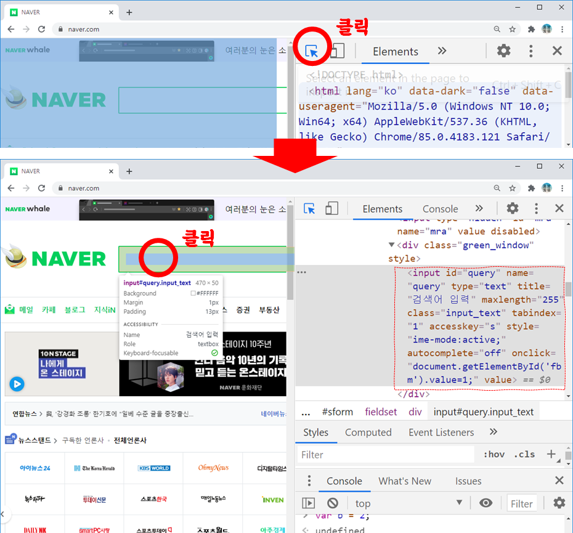Open the 카페 link
Screen dimensions: 573x533
49,310
